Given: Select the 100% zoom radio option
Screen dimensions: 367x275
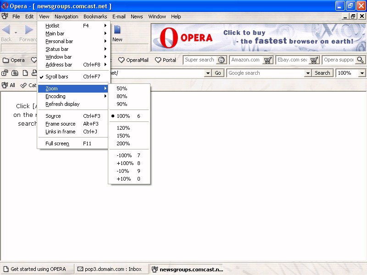Looking at the screenshot, I should click(x=123, y=116).
